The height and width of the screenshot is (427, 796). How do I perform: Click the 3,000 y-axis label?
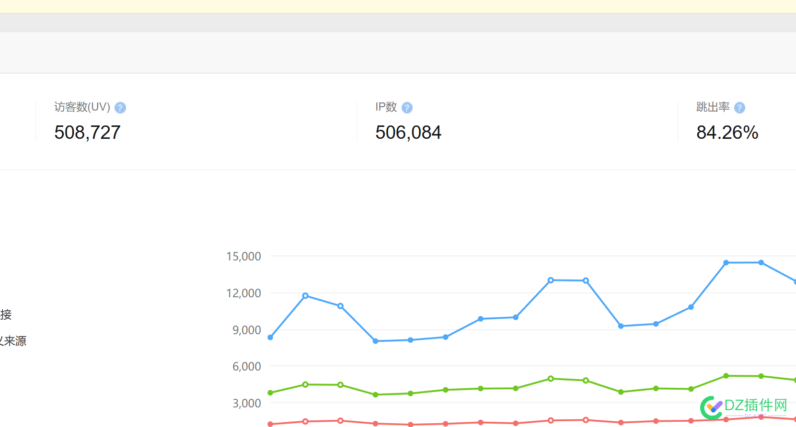(x=247, y=404)
